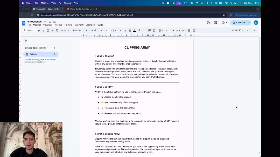
Task: Select the paint format roller tool
Action: click(57, 30)
